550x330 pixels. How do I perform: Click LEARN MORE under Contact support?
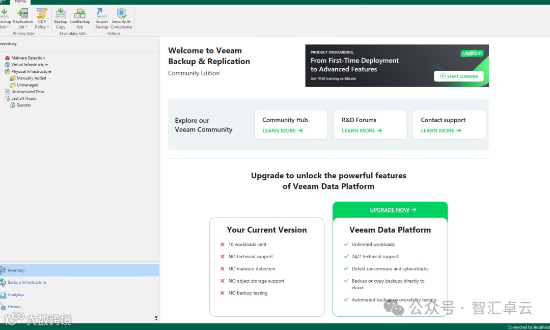tap(441, 130)
